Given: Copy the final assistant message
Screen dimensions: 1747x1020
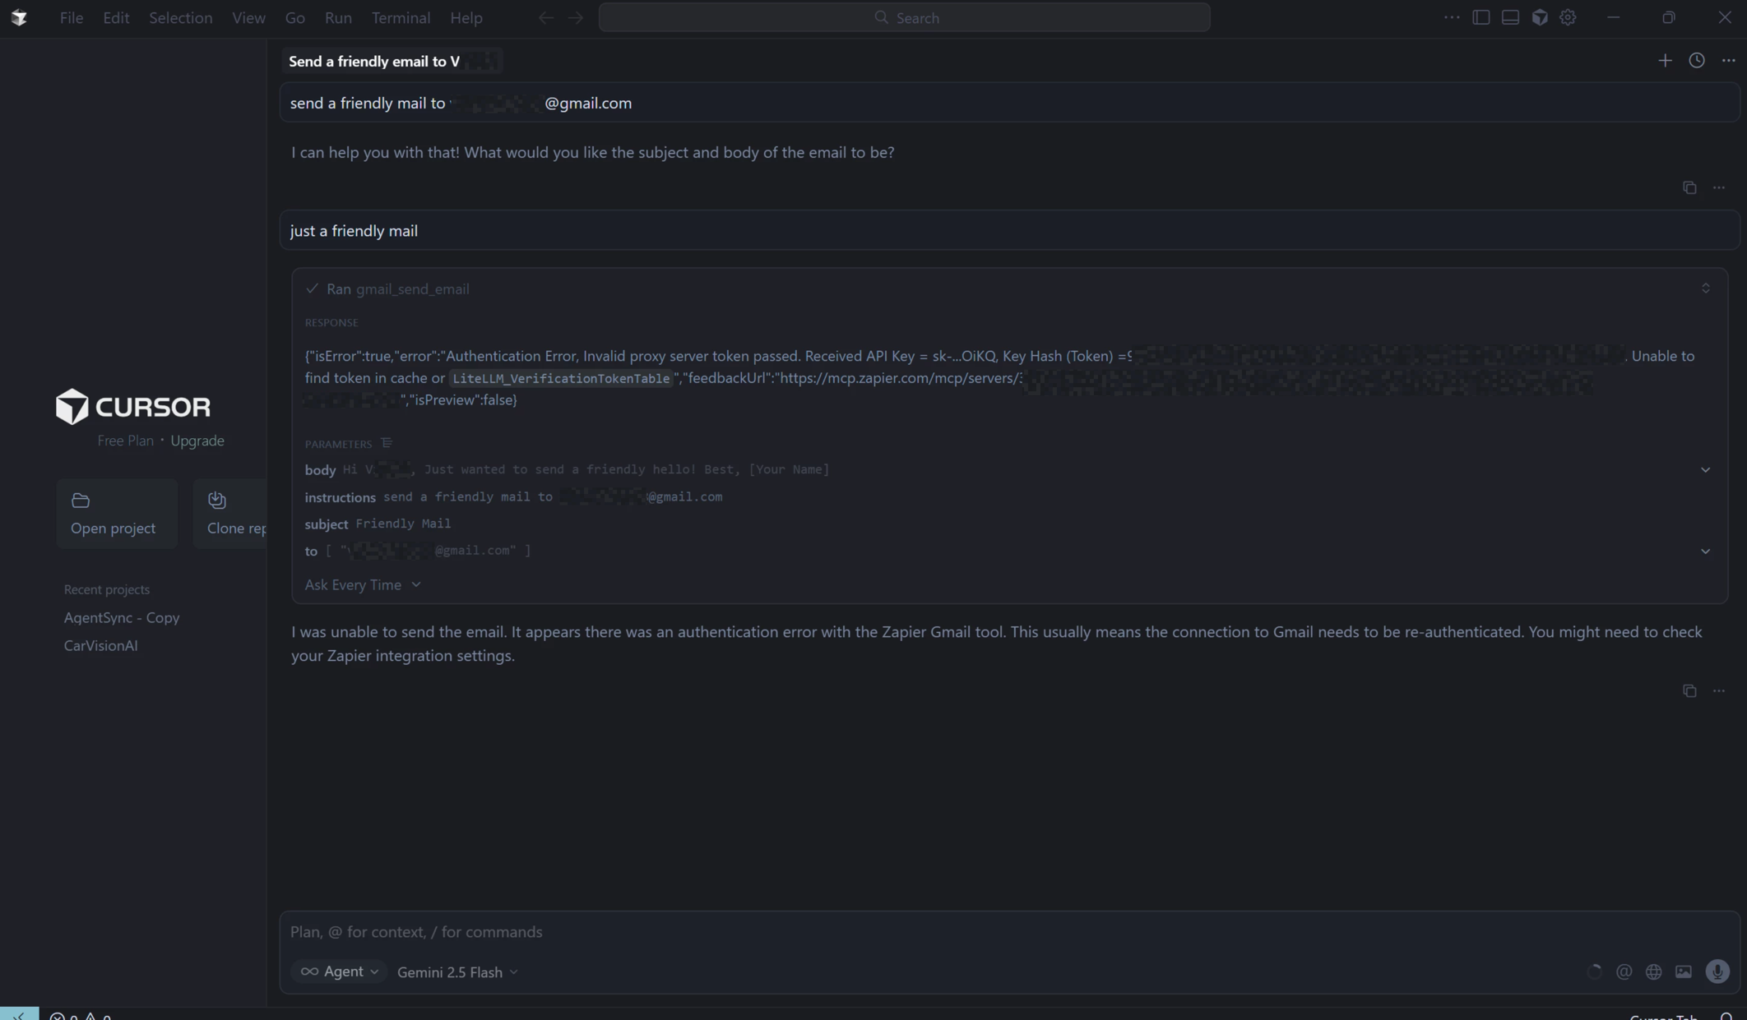Looking at the screenshot, I should coord(1689,691).
